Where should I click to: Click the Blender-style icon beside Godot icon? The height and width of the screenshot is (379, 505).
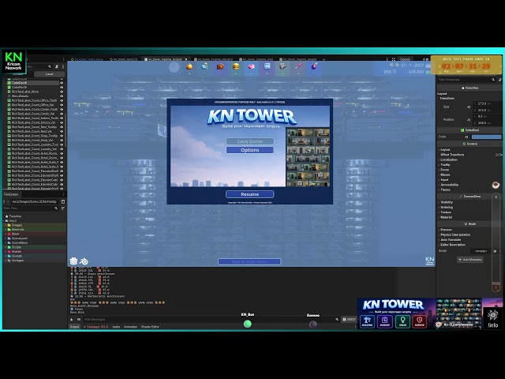pyautogui.click(x=84, y=261)
